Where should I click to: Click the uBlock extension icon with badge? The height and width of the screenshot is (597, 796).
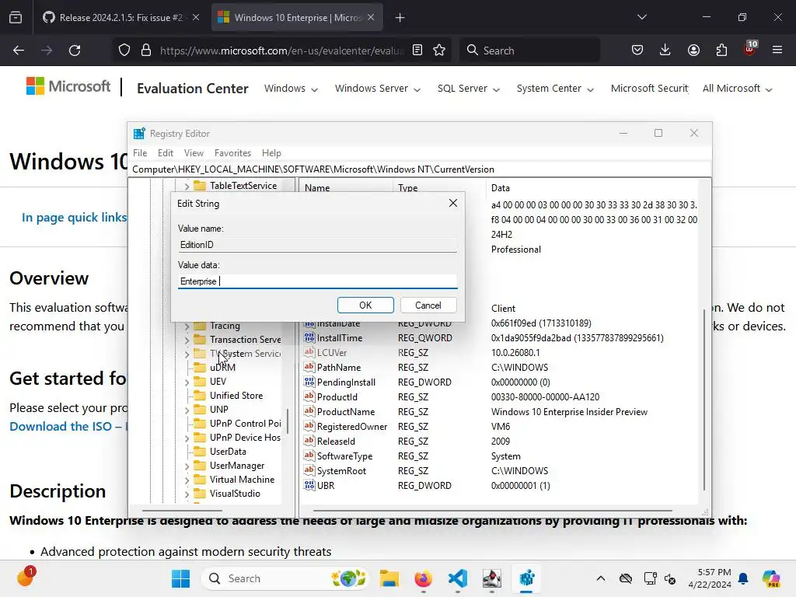click(750, 49)
